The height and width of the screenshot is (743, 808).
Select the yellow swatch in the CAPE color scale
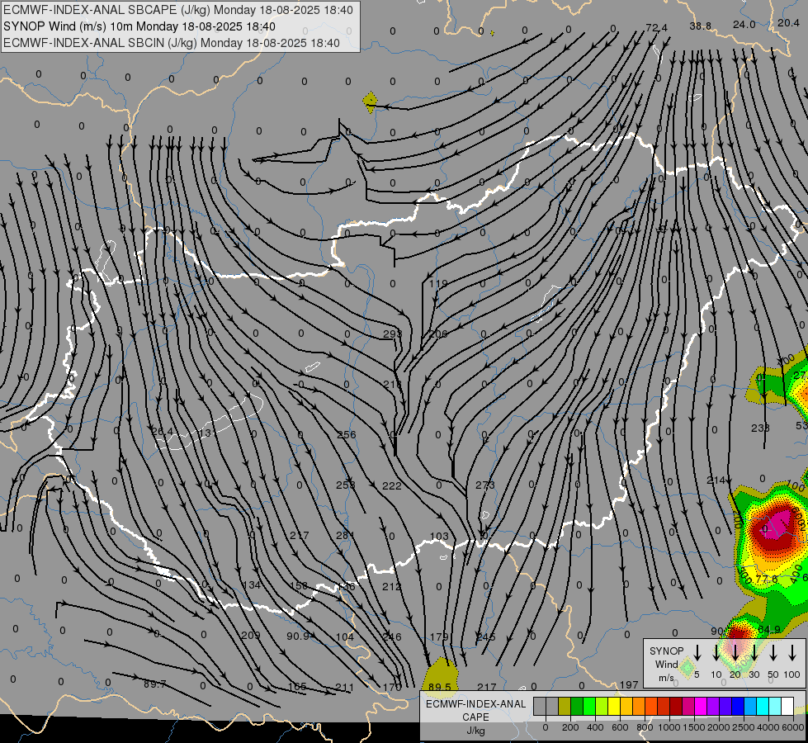coord(614,707)
